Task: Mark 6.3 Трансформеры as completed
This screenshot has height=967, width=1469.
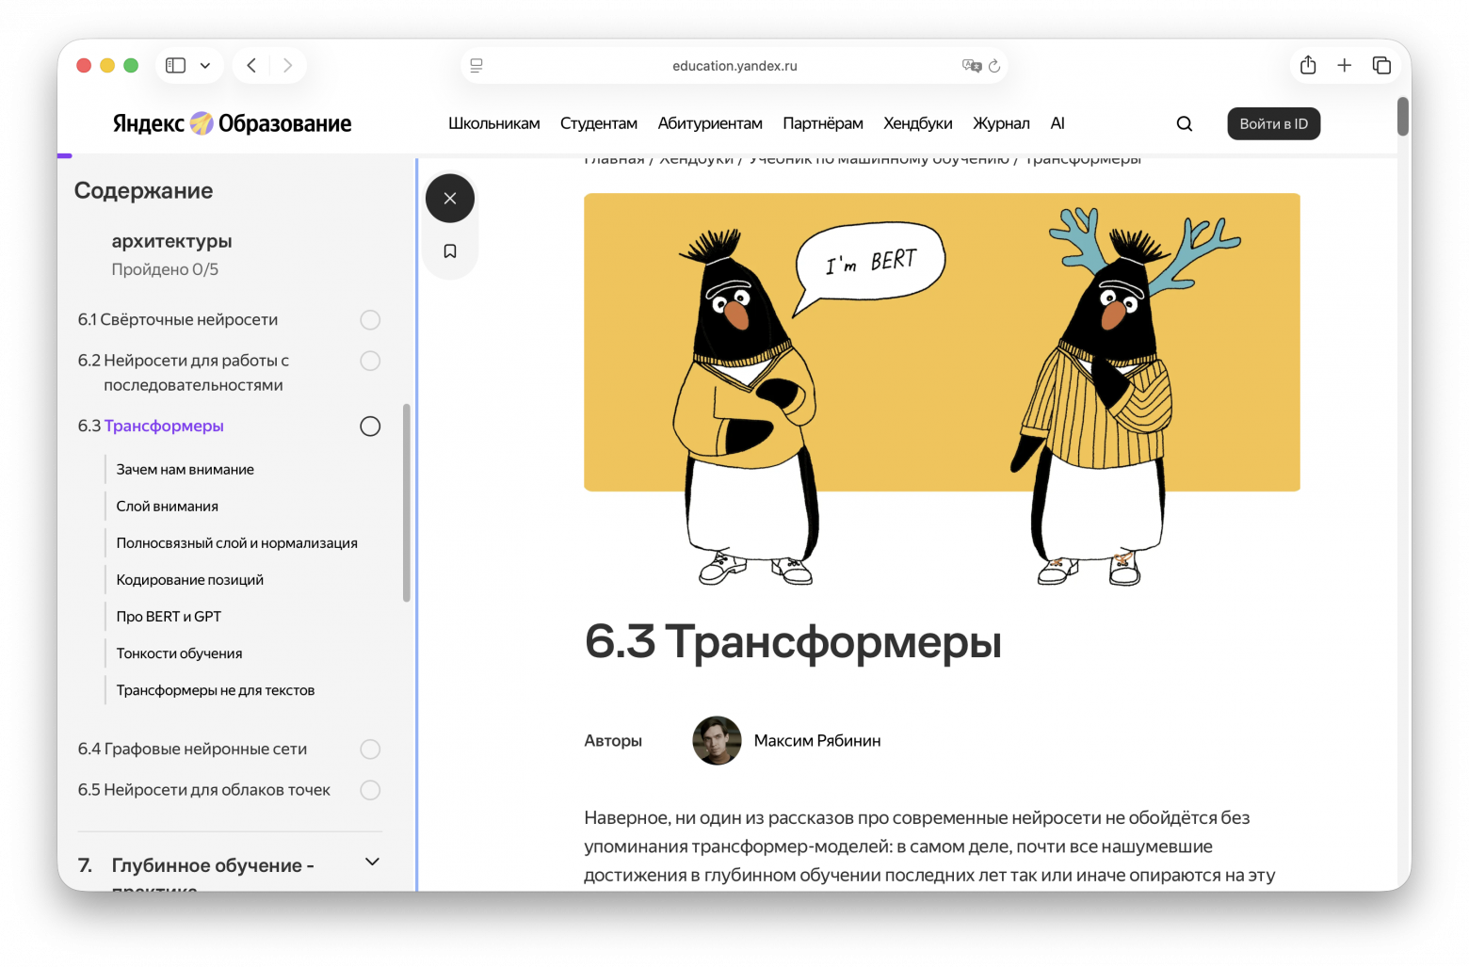Action: tap(370, 426)
